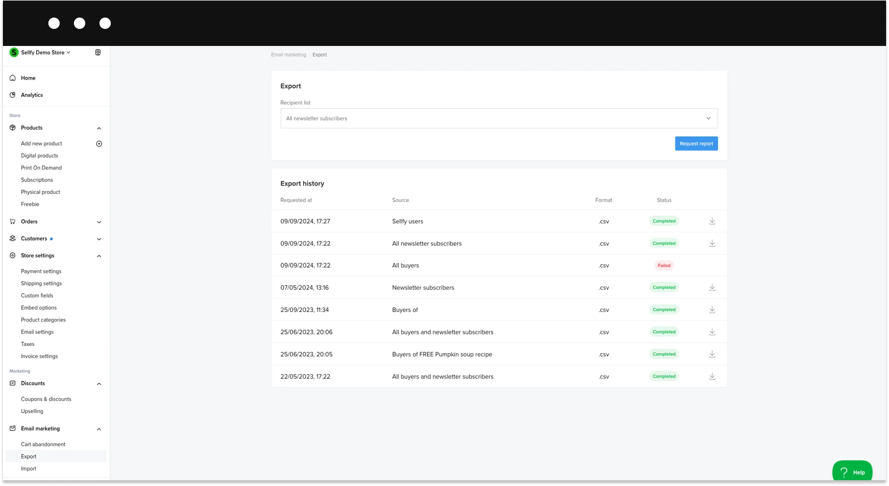Download the 25/06/2023 20:06 export file
889x486 pixels.
(x=712, y=332)
